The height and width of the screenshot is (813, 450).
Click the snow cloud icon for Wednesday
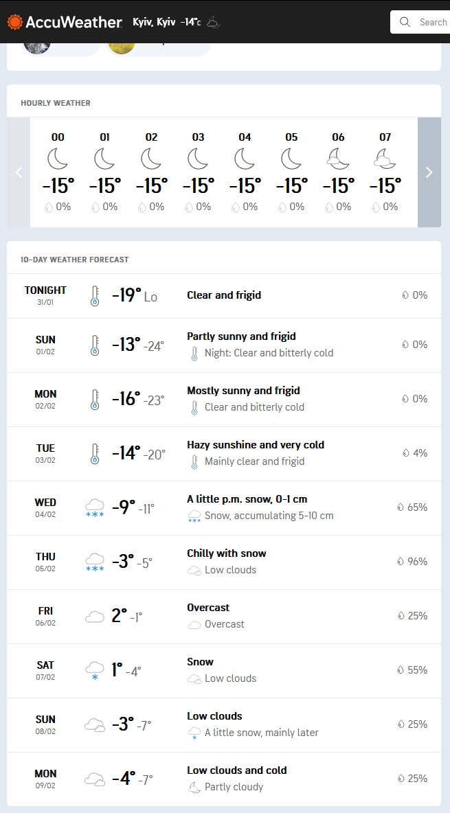[95, 509]
